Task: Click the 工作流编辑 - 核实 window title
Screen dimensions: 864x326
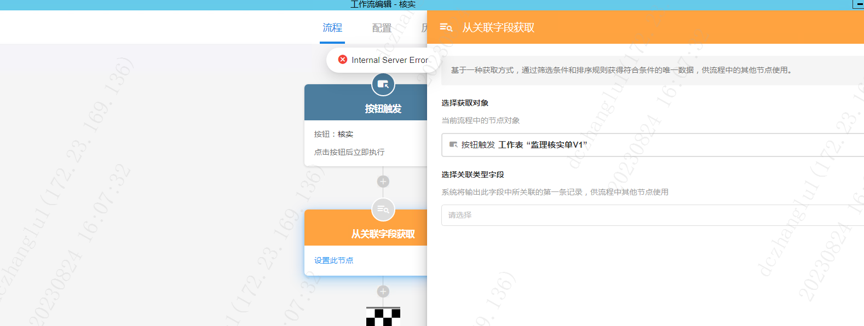Action: (383, 4)
